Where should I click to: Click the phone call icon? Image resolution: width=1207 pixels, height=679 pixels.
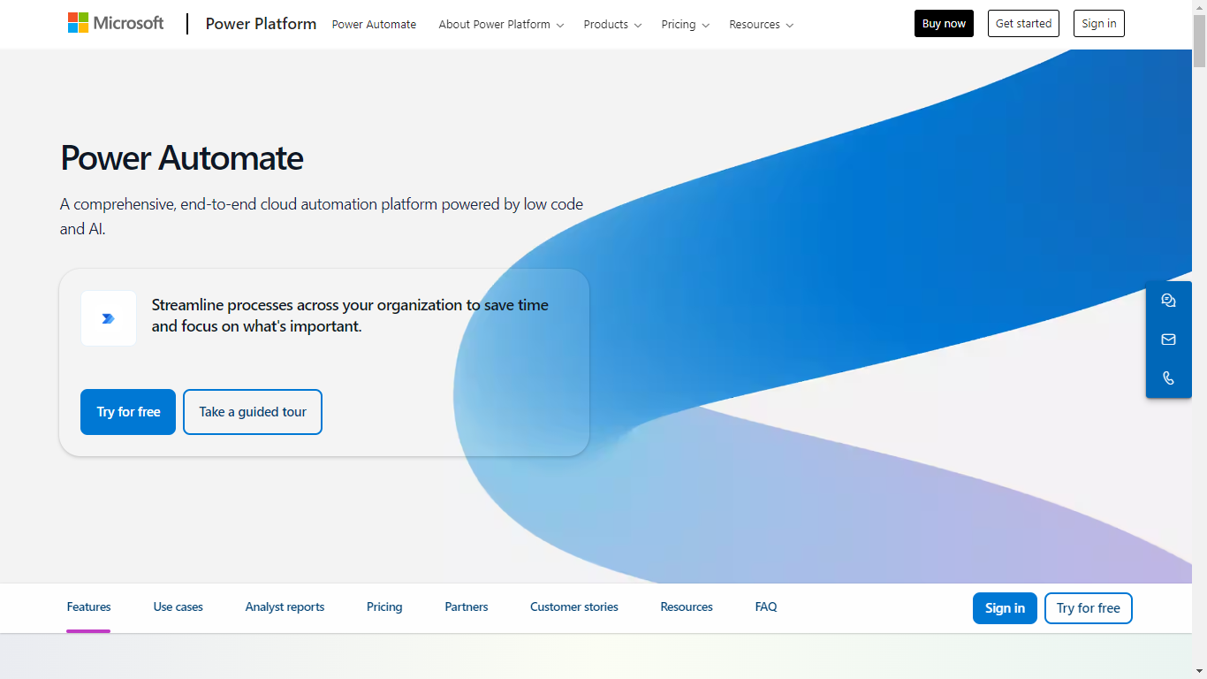(1168, 378)
